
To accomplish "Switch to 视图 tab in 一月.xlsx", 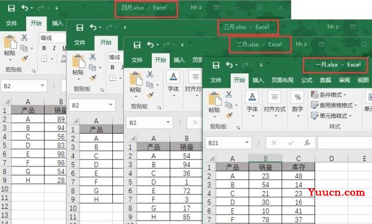I will [363, 80].
